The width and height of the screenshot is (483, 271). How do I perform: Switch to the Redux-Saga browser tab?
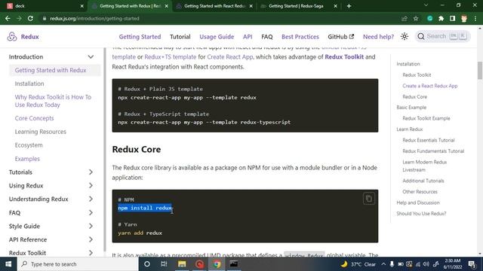(x=298, y=6)
